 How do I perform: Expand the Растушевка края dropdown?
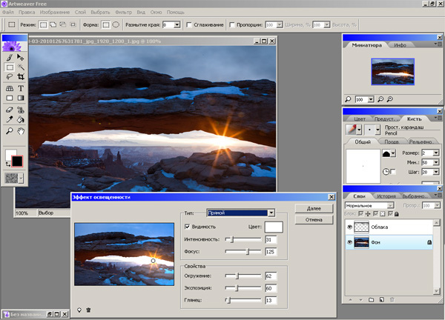click(176, 24)
